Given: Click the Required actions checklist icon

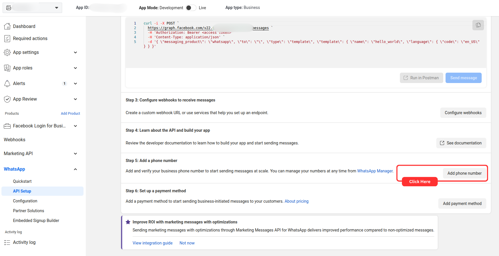Looking at the screenshot, I should [7, 38].
